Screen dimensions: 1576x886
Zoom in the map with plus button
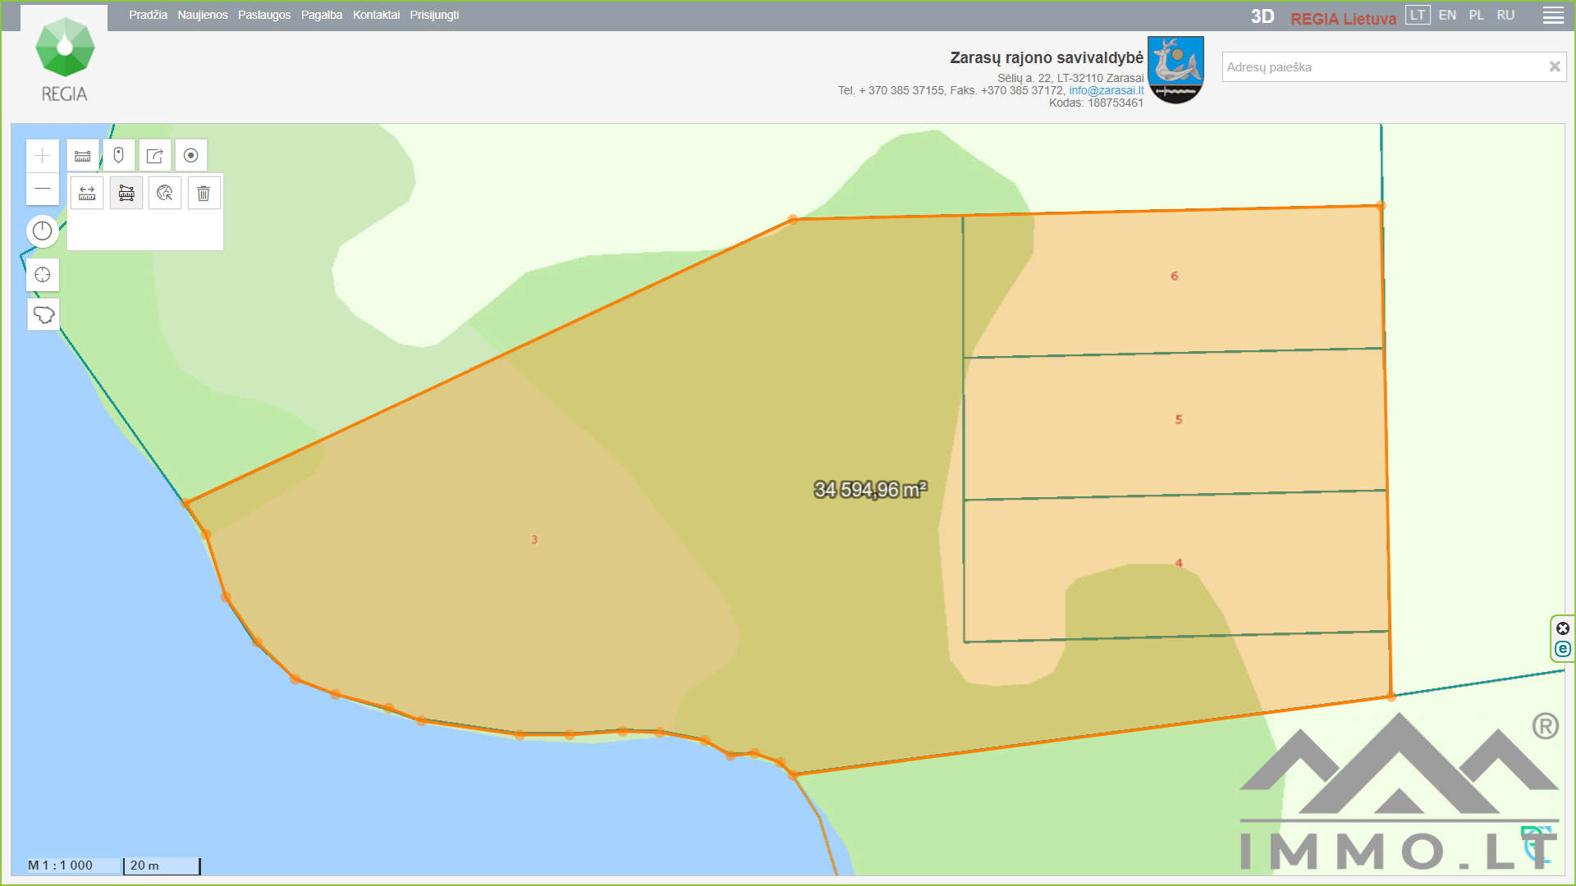[43, 156]
